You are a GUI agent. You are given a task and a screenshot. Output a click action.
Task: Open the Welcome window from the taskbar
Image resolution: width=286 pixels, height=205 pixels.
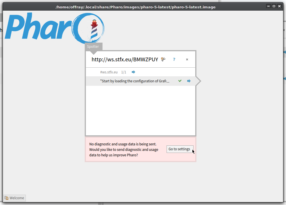tap(15, 198)
